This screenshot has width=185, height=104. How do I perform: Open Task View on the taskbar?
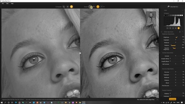coord(12,103)
